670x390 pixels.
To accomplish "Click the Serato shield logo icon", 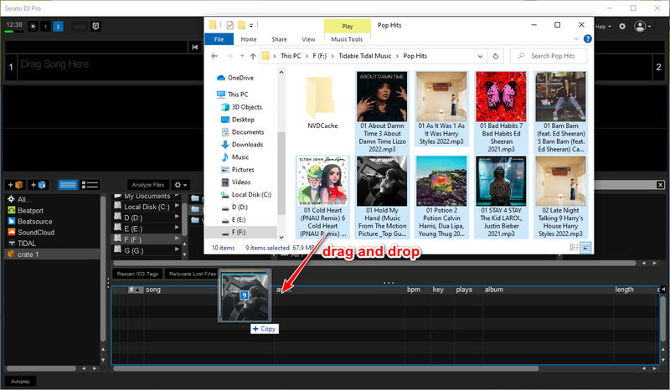I will coord(95,27).
